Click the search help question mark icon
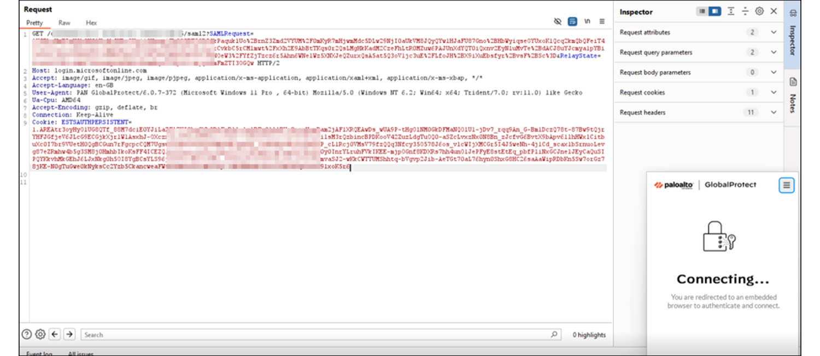 [26, 335]
